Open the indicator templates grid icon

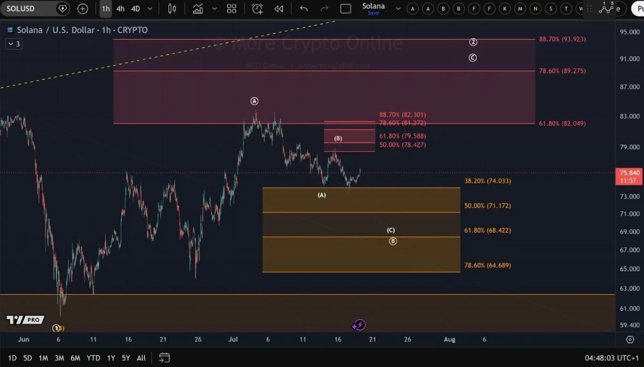tap(232, 9)
